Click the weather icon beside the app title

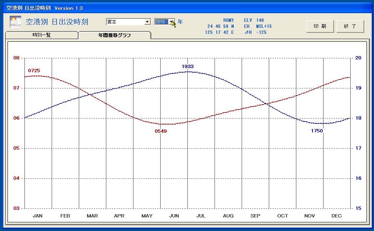(x=15, y=22)
